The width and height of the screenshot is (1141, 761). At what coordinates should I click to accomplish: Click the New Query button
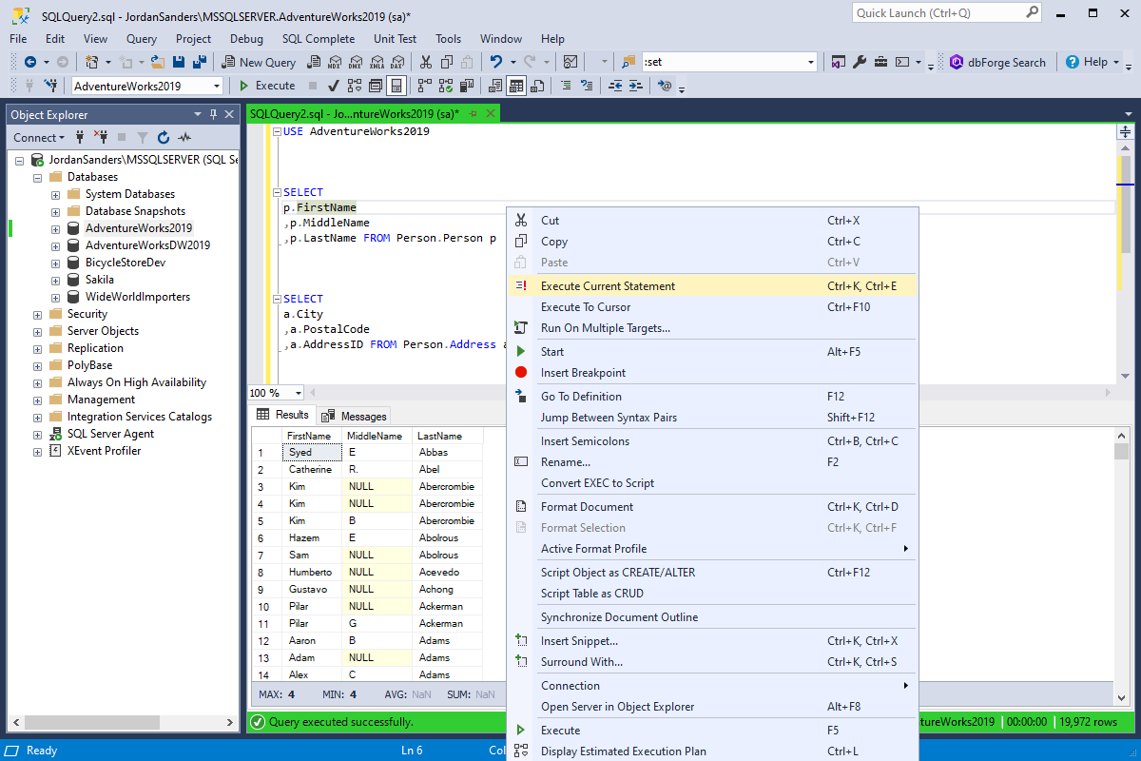(259, 62)
